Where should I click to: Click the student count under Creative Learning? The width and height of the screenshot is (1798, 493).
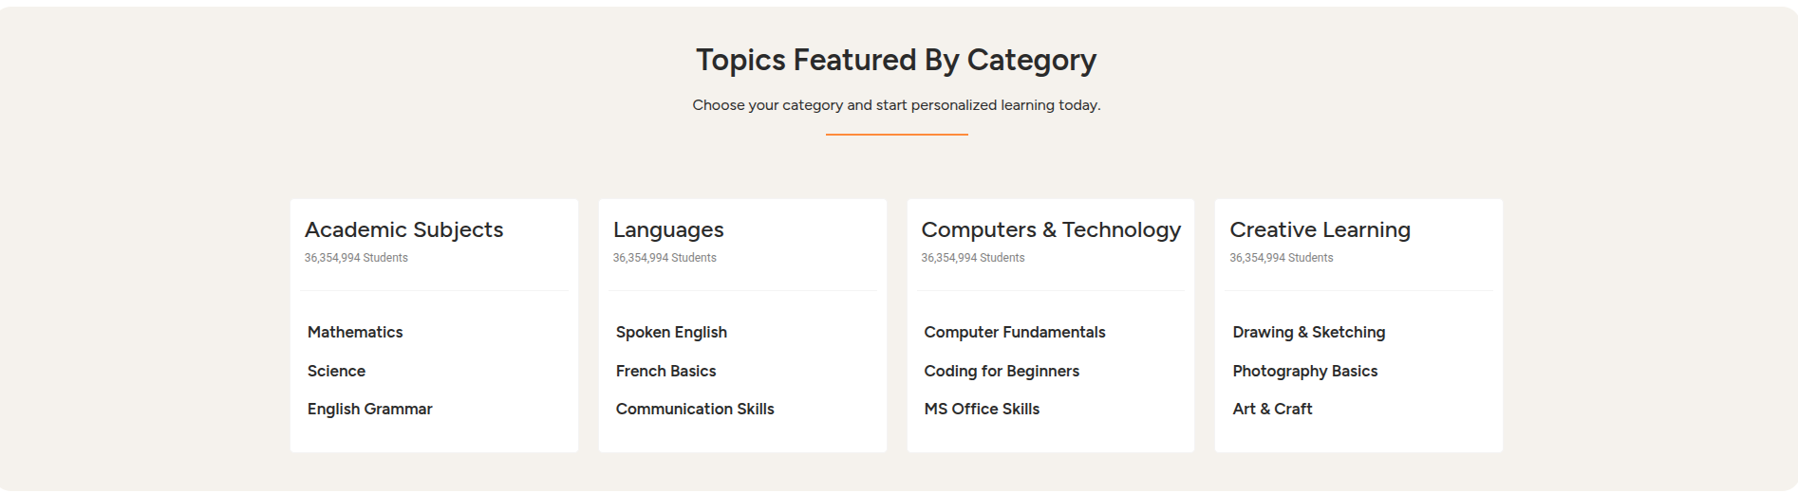[1281, 258]
